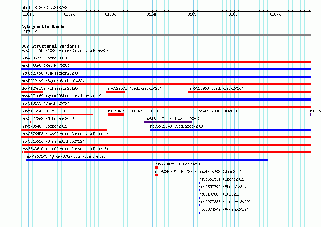The width and height of the screenshot is (321, 227).
Task: Select the red nsv5515920 variant bar
Action: (x=166, y=145)
